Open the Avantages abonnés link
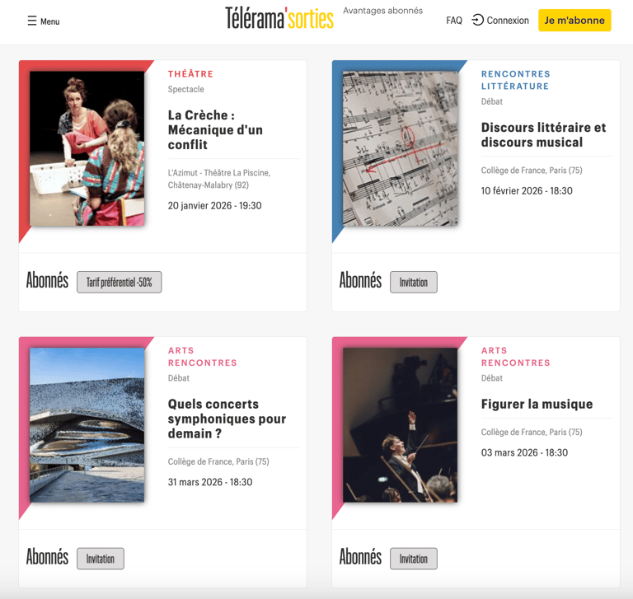 click(x=382, y=11)
